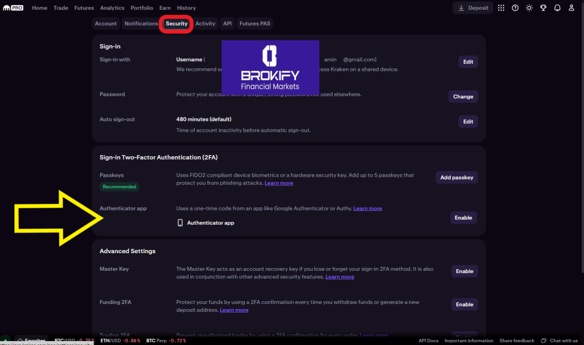Toggle light theme with sun icon

529,8
